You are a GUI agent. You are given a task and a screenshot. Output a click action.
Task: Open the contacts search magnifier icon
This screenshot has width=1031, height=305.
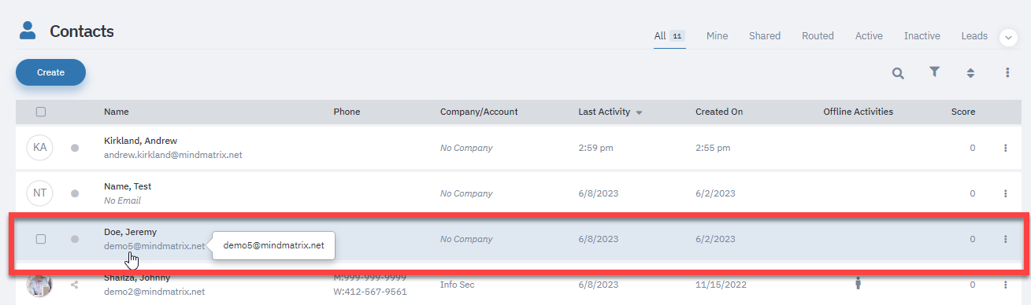(898, 73)
